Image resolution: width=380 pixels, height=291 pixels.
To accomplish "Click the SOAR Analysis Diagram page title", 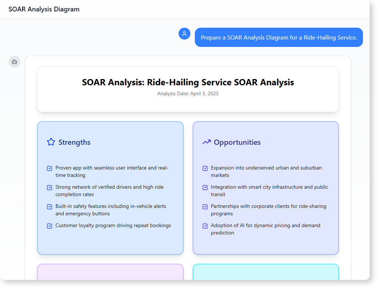I will 44,9.
